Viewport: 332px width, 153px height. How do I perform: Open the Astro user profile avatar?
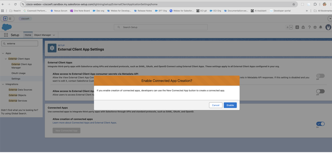pyautogui.click(x=328, y=27)
